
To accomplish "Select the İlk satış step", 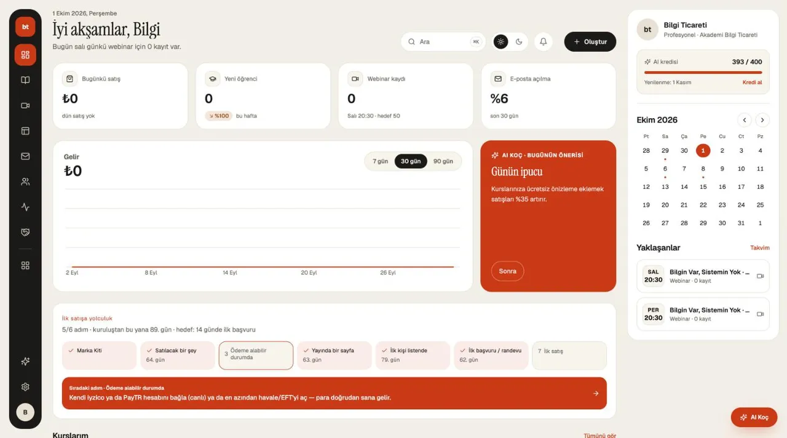I will [x=569, y=356].
